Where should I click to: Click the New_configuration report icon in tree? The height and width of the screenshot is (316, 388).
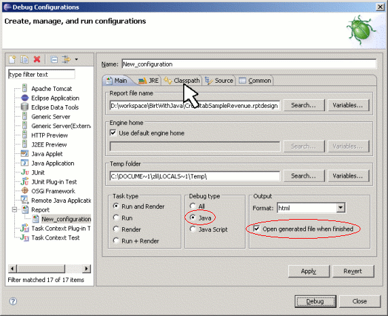pyautogui.click(x=36, y=219)
